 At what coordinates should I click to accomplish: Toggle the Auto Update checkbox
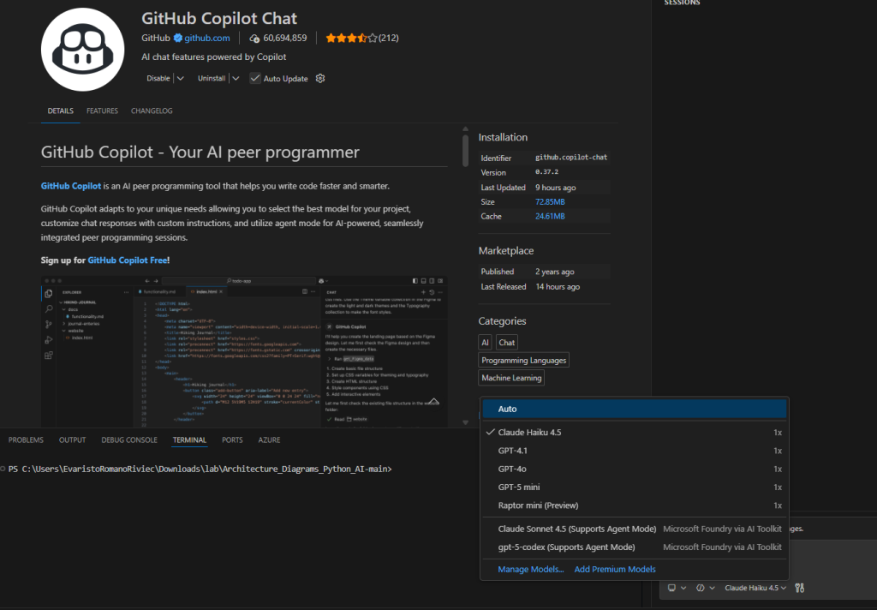255,79
